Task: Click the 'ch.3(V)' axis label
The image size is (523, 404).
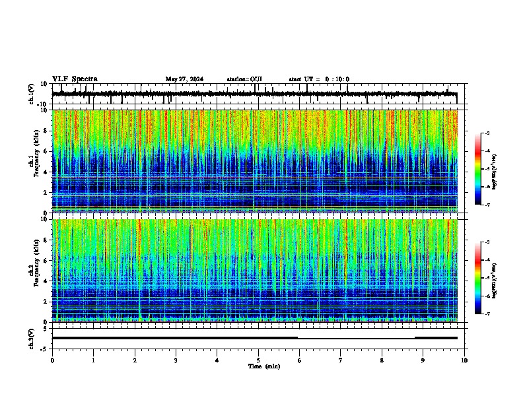Action: coord(32,339)
